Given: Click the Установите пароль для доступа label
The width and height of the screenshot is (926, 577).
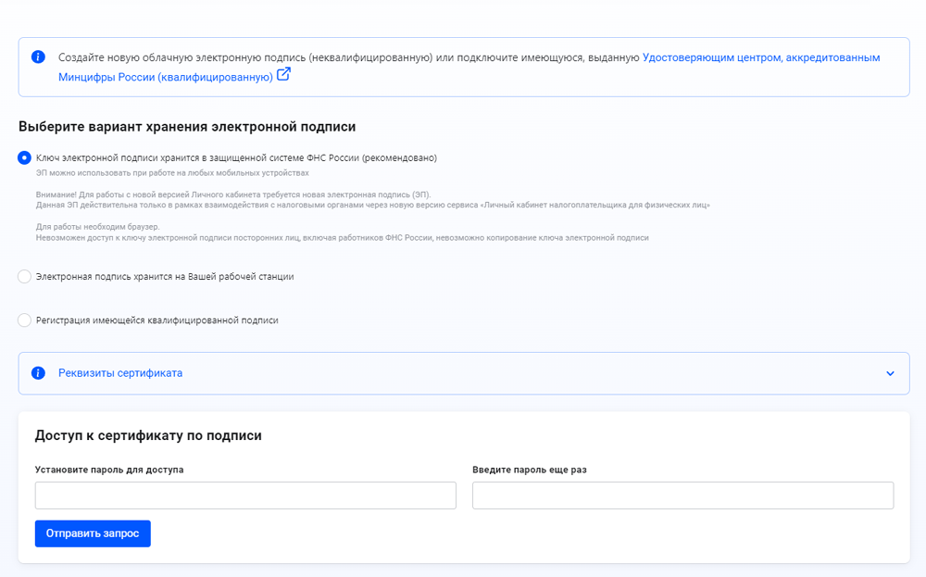Looking at the screenshot, I should [109, 470].
